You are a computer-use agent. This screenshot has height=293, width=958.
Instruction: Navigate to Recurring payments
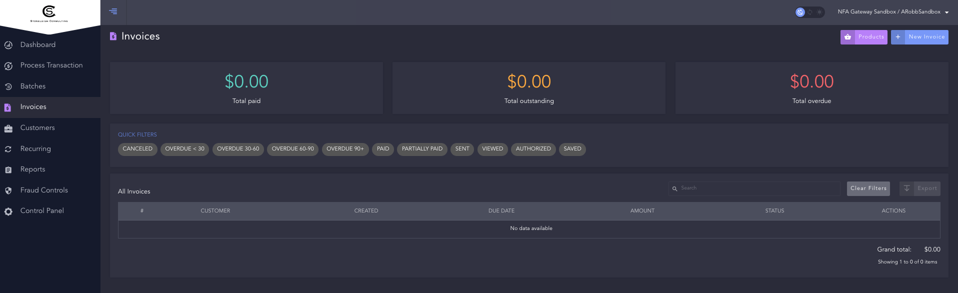coord(50,149)
